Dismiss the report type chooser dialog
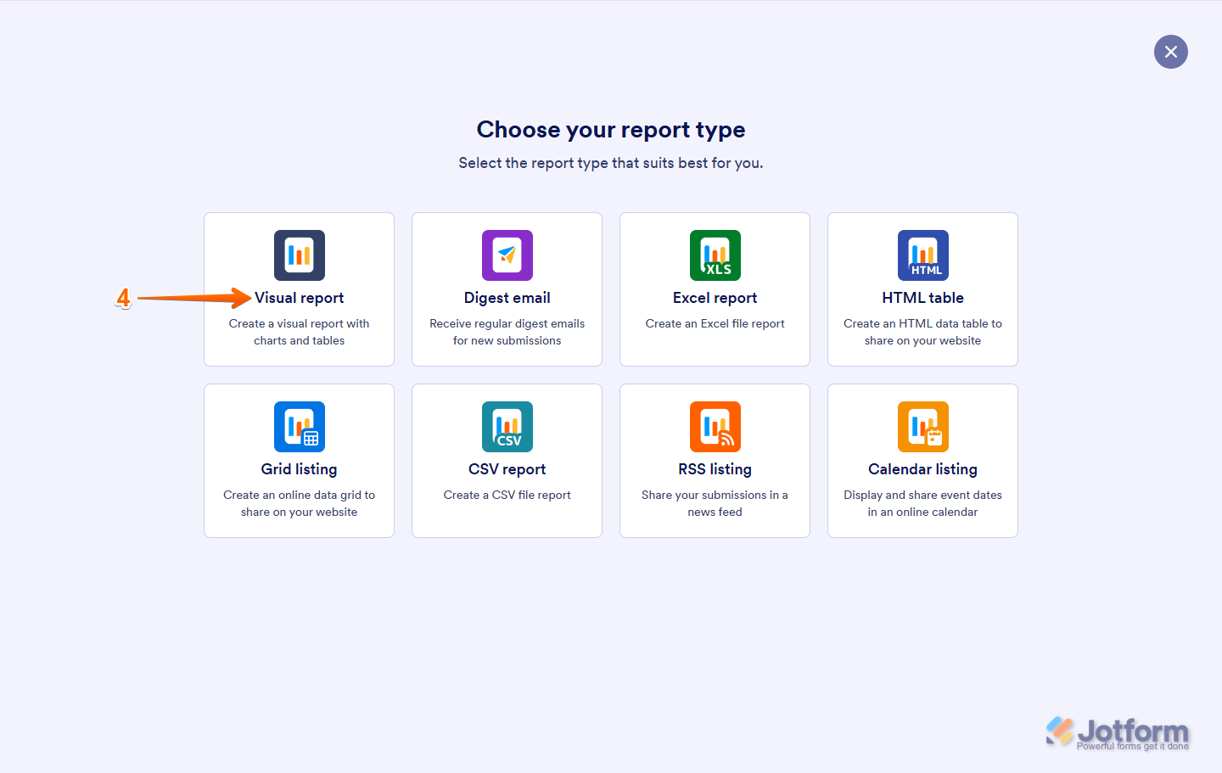This screenshot has height=773, width=1222. pyautogui.click(x=1171, y=52)
